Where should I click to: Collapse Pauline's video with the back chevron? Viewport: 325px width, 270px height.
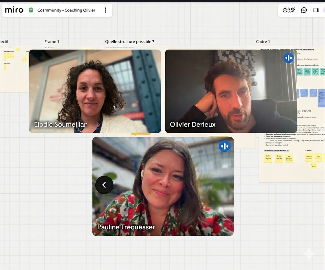(x=104, y=185)
